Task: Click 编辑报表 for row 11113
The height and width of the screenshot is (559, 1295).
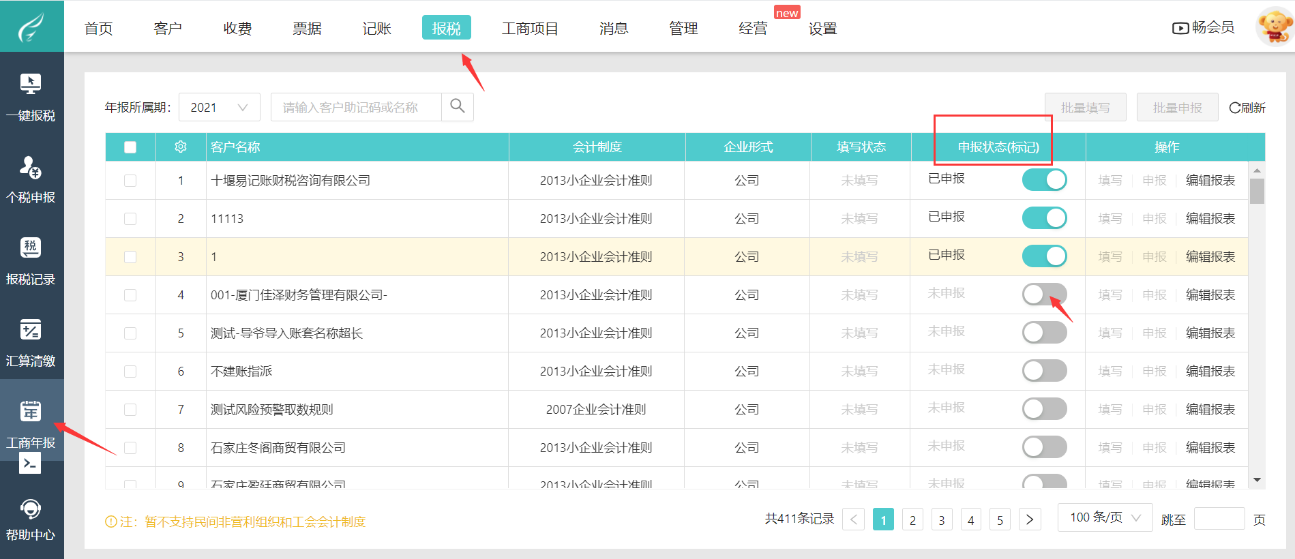Action: click(1210, 219)
